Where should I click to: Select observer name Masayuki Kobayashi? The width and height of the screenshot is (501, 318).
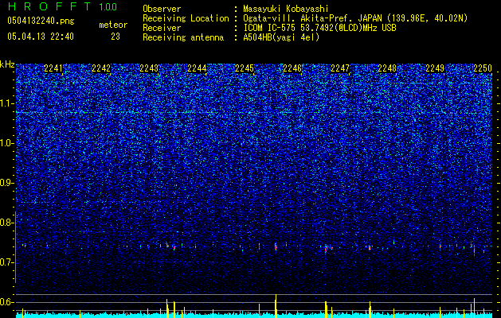[x=286, y=9]
